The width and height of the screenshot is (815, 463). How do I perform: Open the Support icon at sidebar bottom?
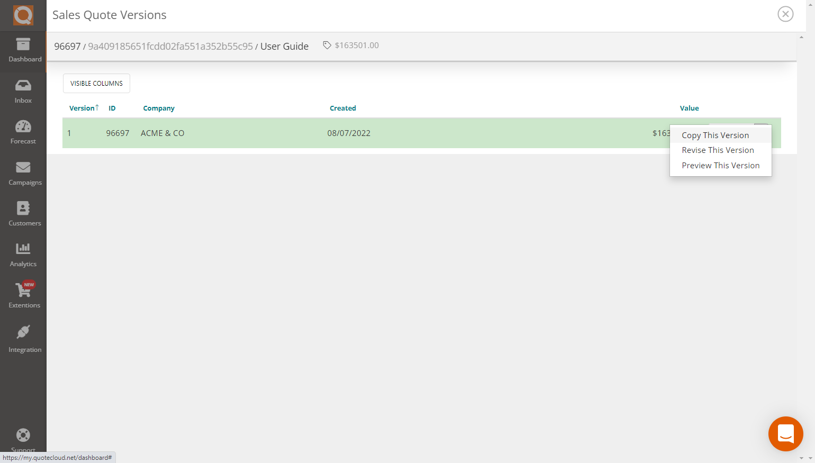pos(23,435)
